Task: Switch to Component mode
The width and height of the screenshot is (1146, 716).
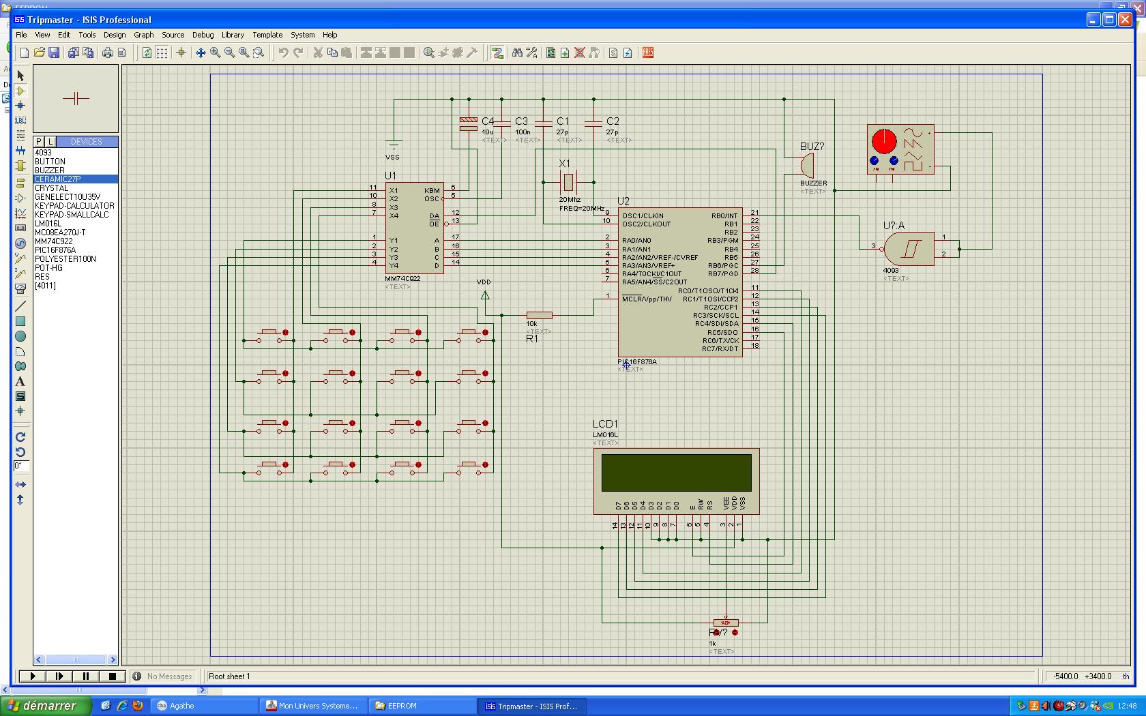Action: [x=20, y=91]
